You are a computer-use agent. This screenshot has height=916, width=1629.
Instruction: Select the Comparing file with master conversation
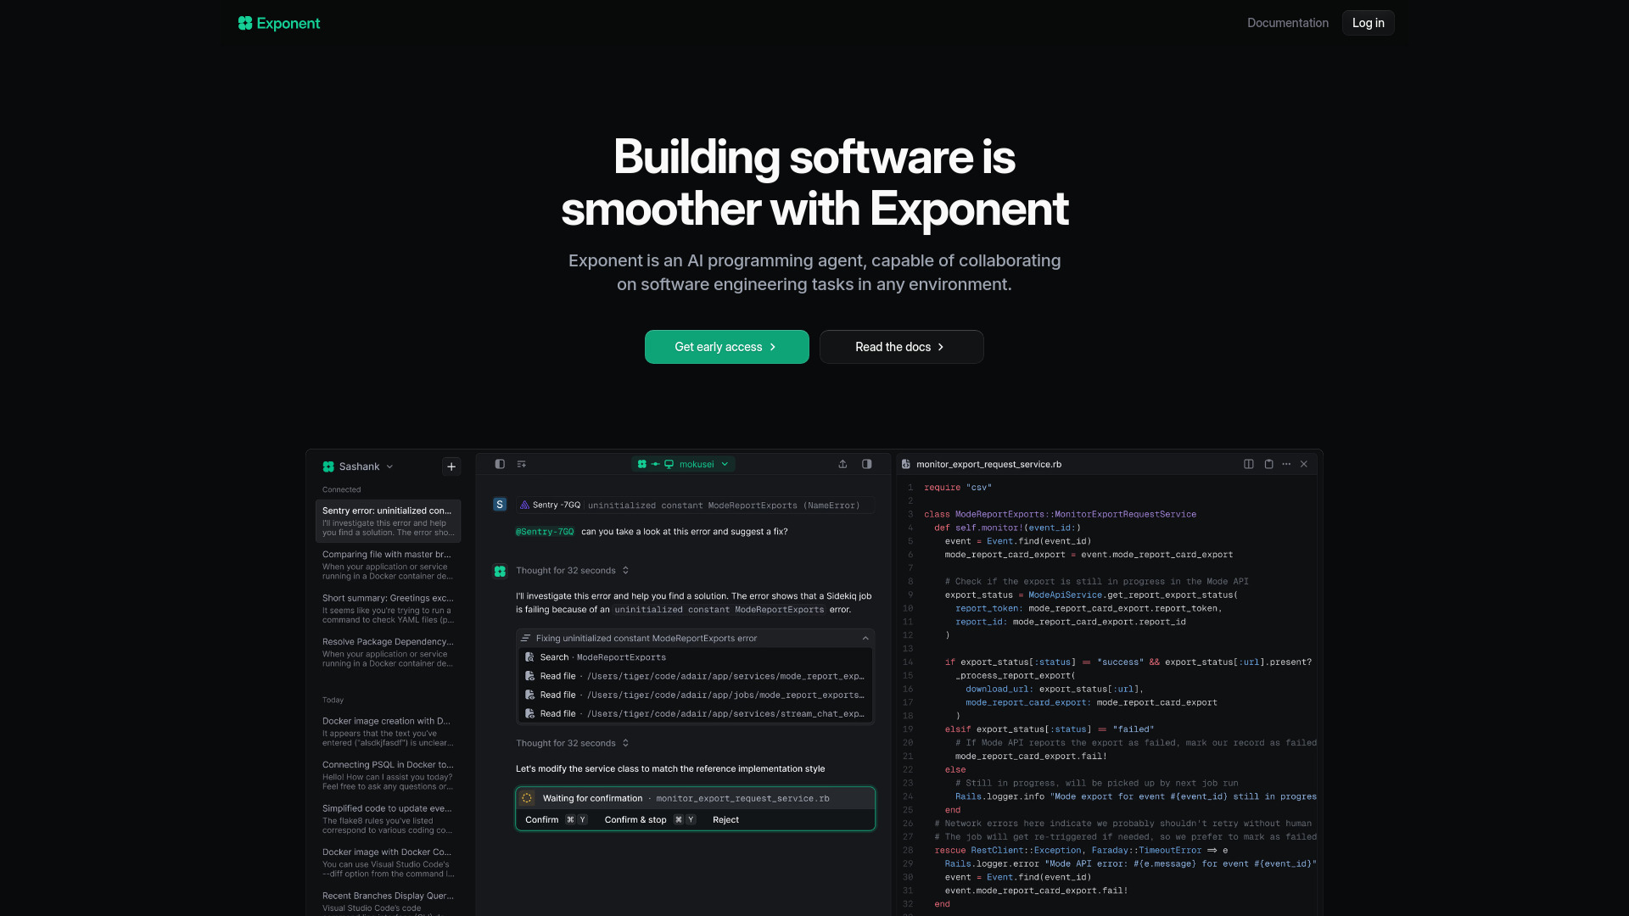click(388, 565)
